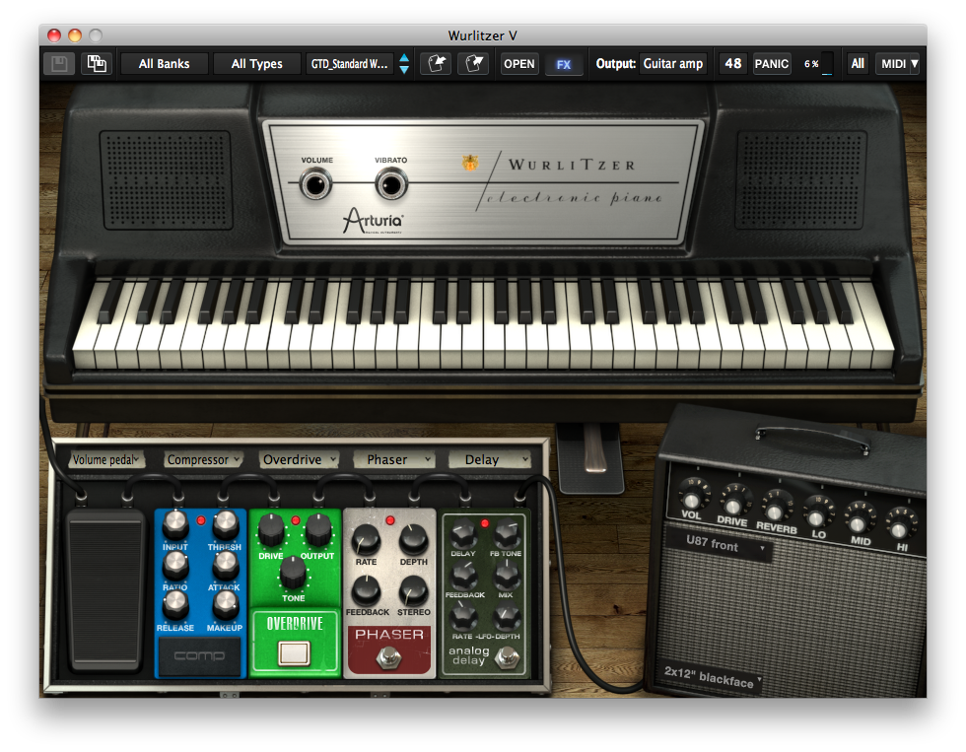Screen dimensions: 966x752
Task: Open the U87 front microphone dropdown
Action: click(720, 544)
